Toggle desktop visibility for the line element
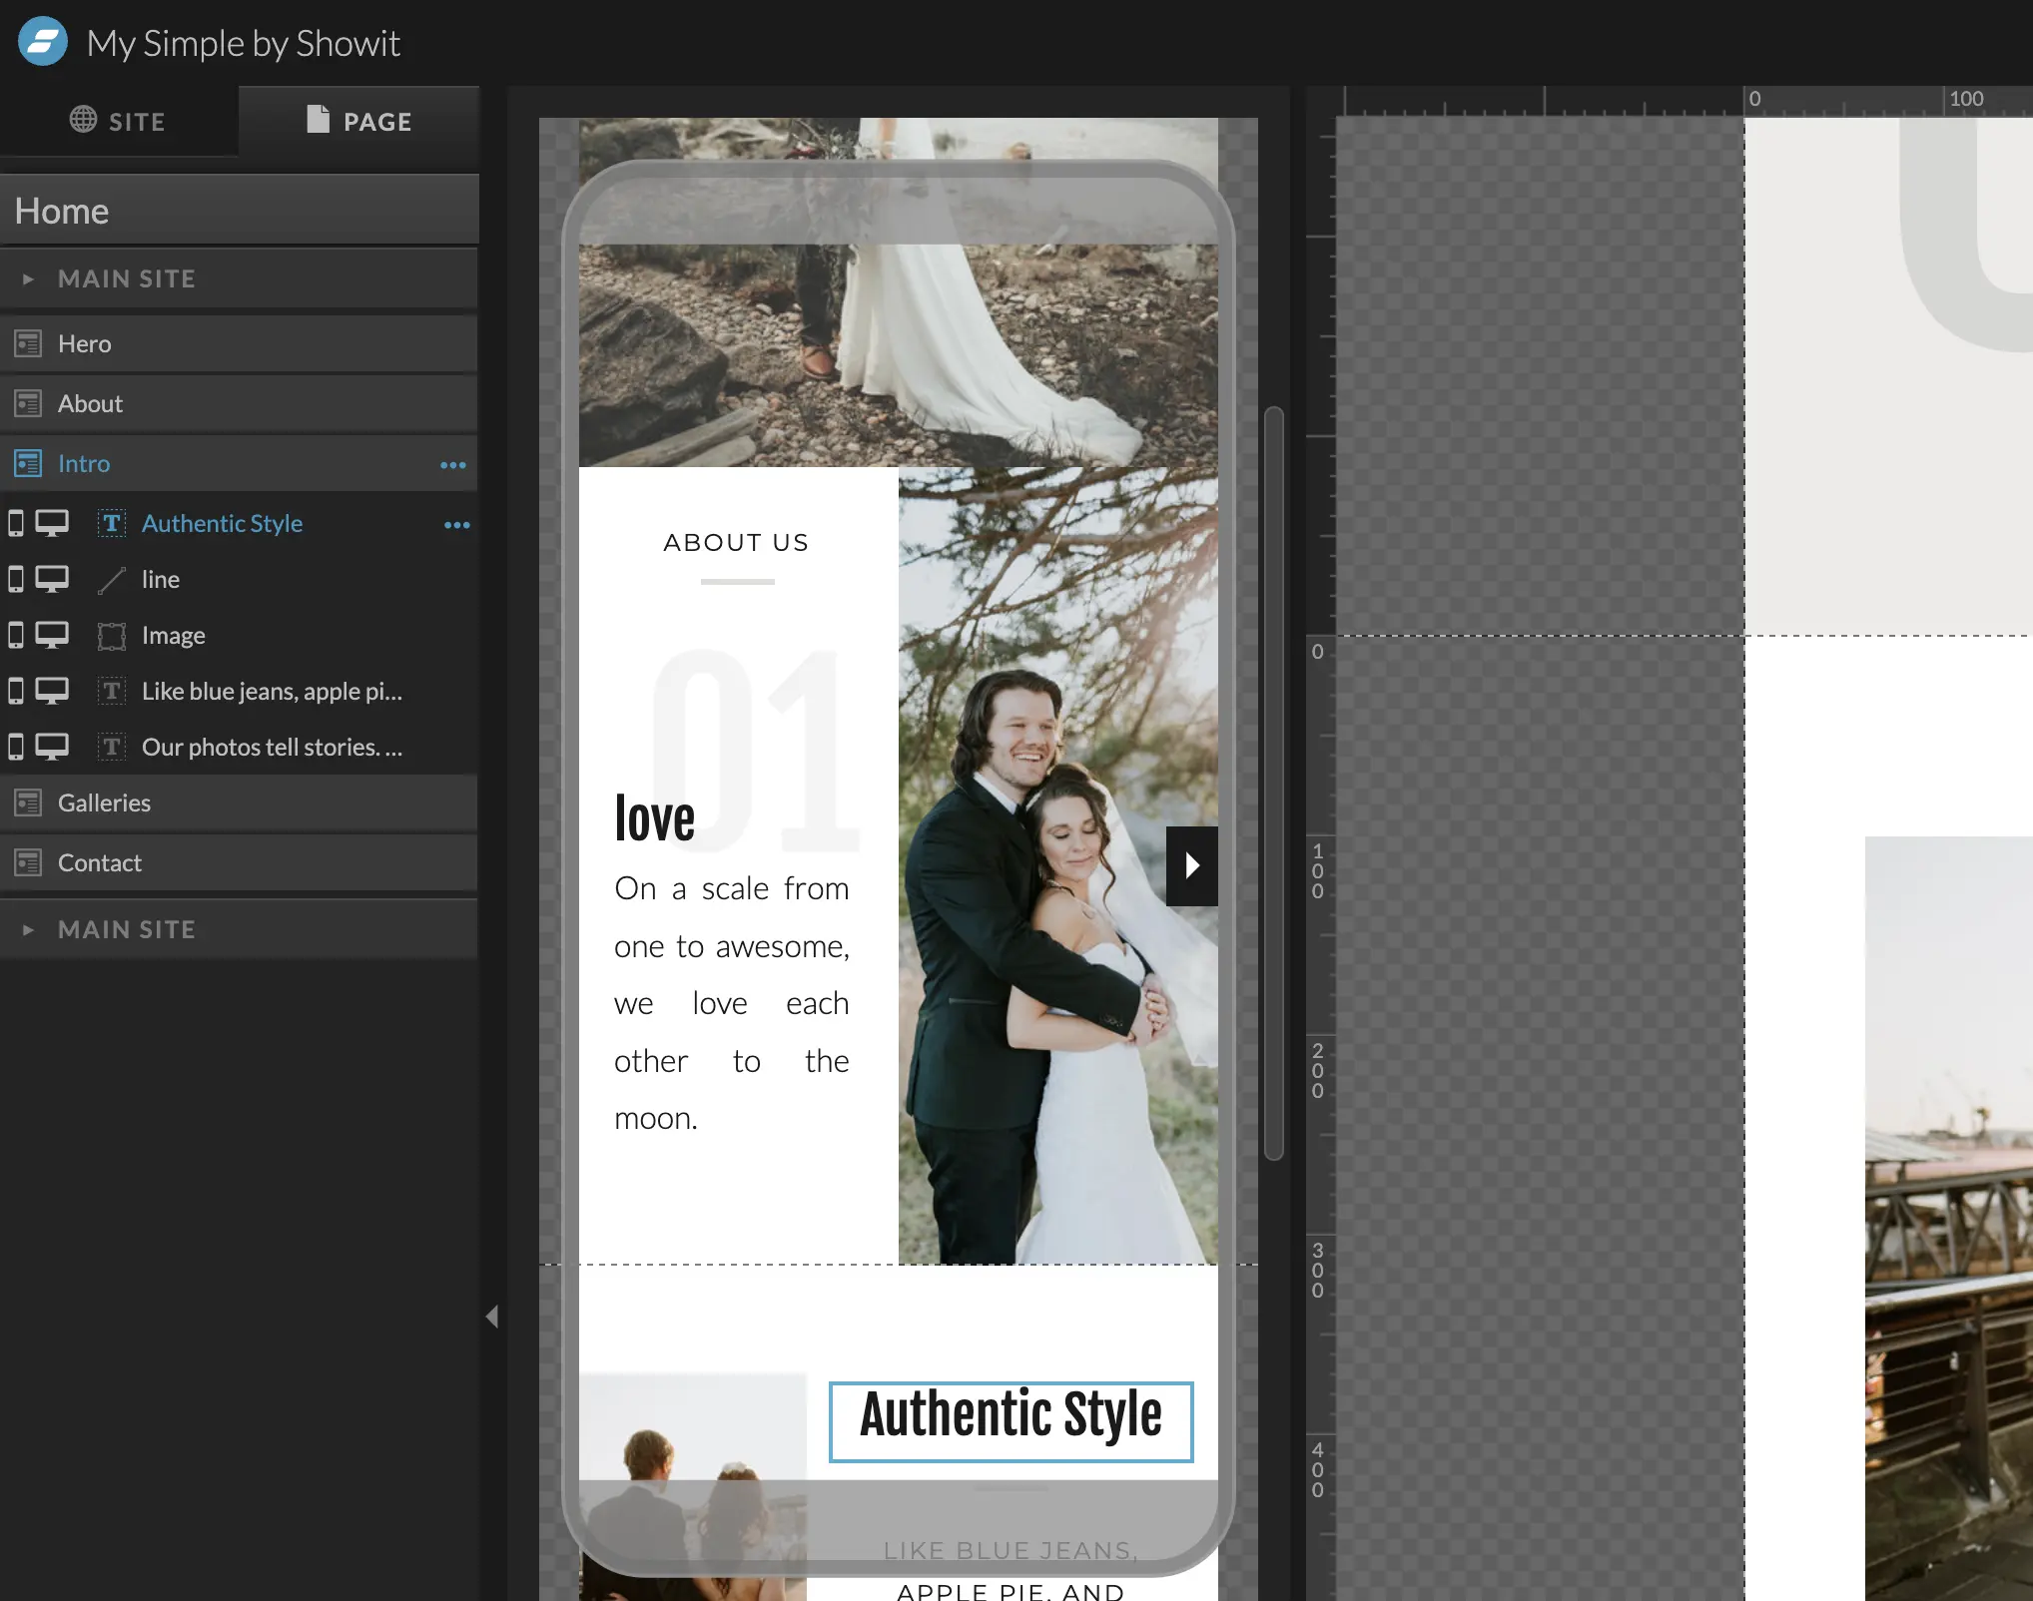The height and width of the screenshot is (1601, 2033). 52,579
